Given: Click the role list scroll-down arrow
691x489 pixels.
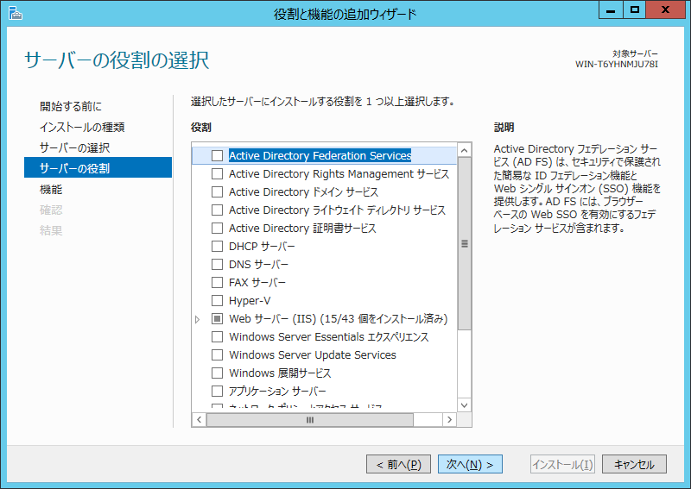Looking at the screenshot, I should tap(465, 404).
